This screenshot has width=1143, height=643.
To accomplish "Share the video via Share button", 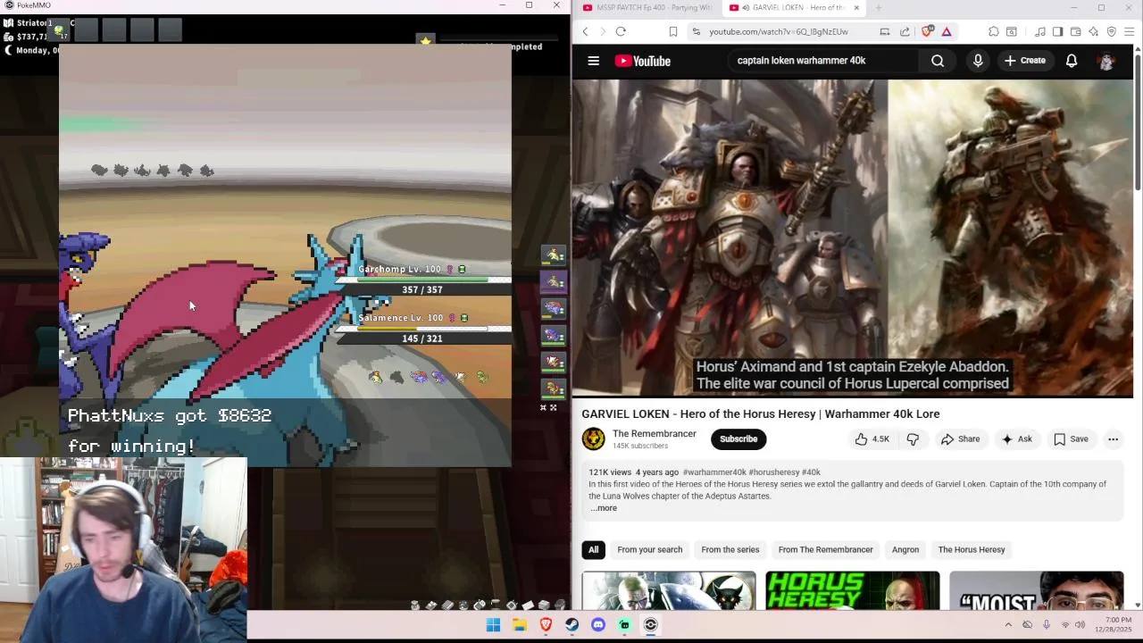I will pyautogui.click(x=960, y=438).
